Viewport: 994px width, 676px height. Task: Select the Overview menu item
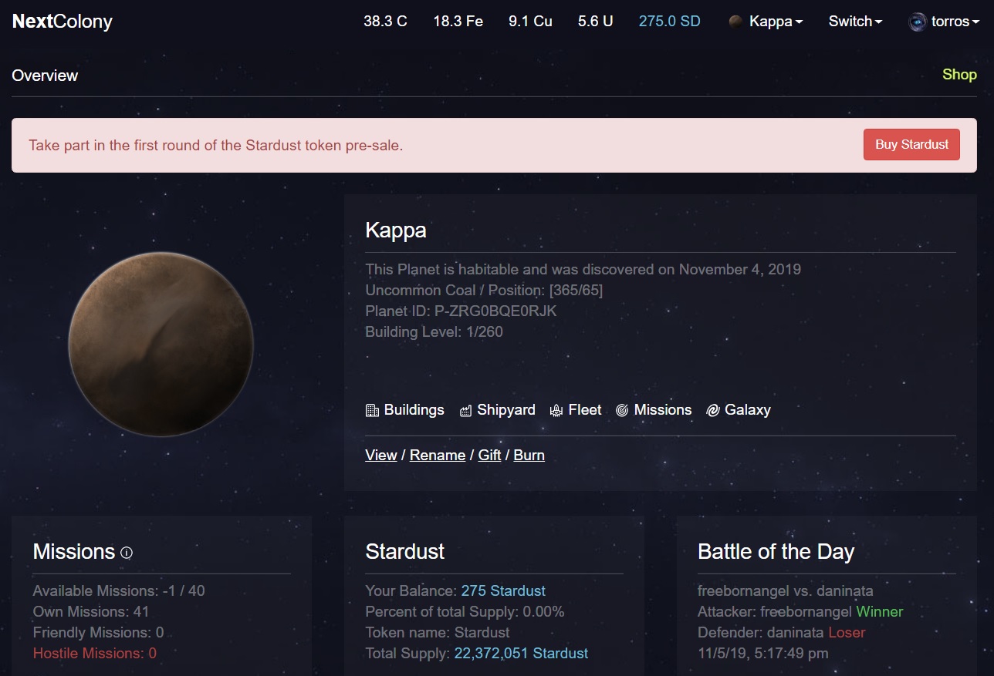pos(45,75)
